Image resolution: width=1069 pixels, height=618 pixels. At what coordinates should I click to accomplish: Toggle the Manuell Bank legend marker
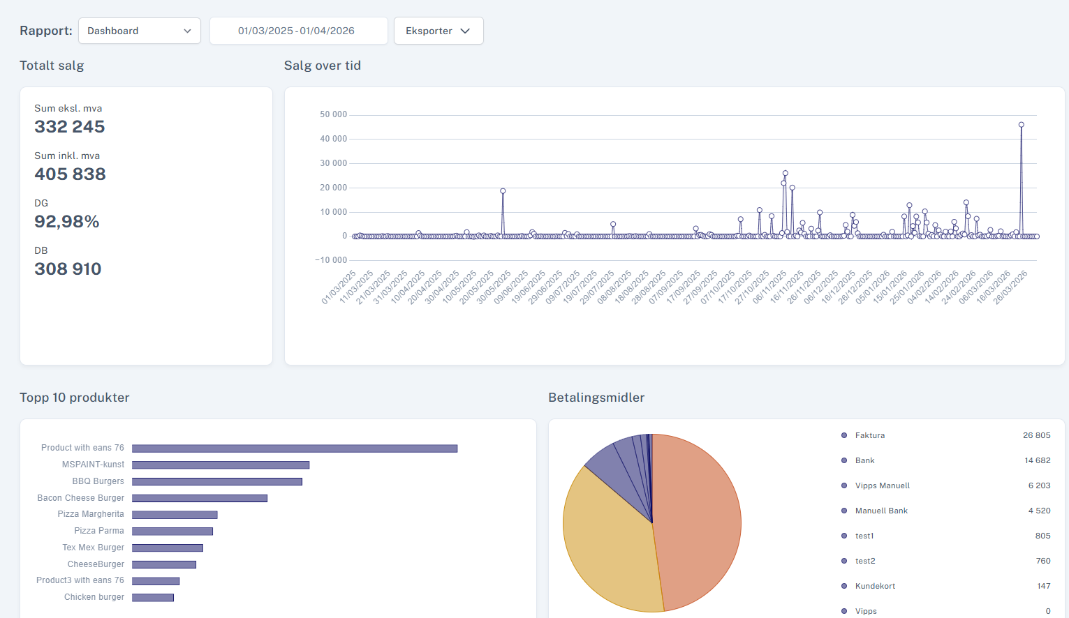click(x=844, y=511)
